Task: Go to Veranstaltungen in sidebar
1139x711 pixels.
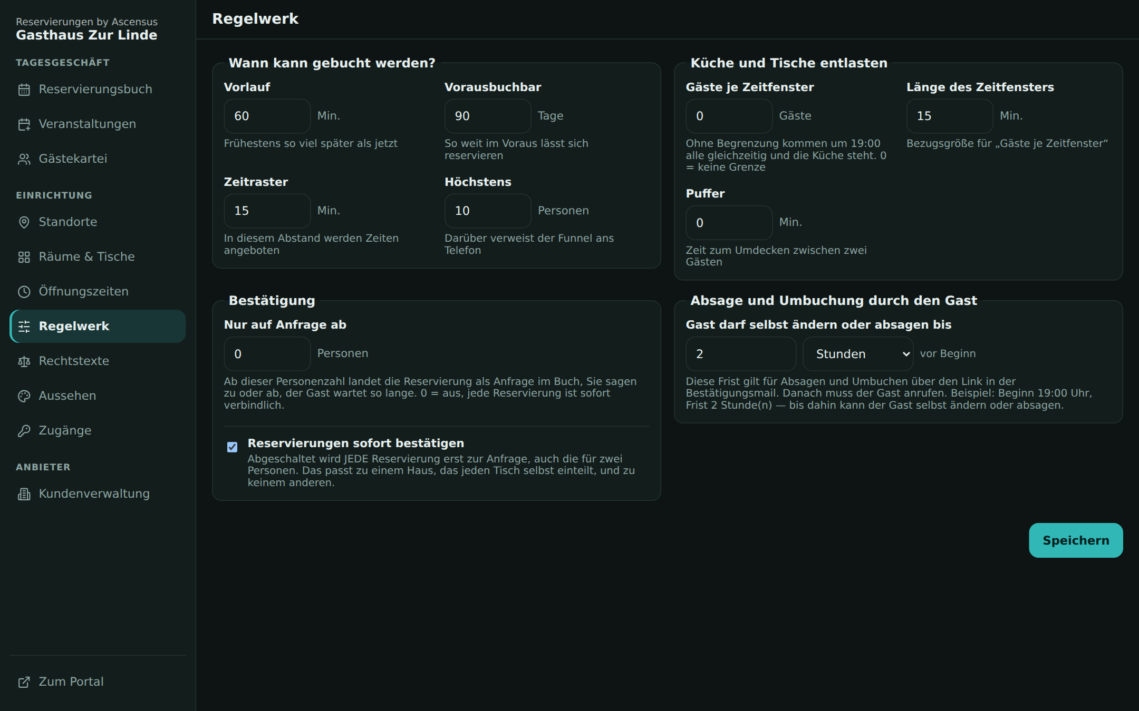Action: coord(98,124)
